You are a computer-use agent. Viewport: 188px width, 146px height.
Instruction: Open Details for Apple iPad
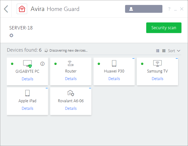[27, 108]
